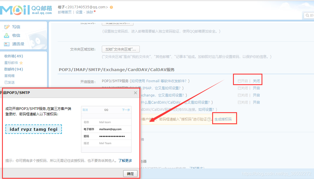314x179 pixels.
Task: Click the help question mark near 授权码
Action: (209, 119)
